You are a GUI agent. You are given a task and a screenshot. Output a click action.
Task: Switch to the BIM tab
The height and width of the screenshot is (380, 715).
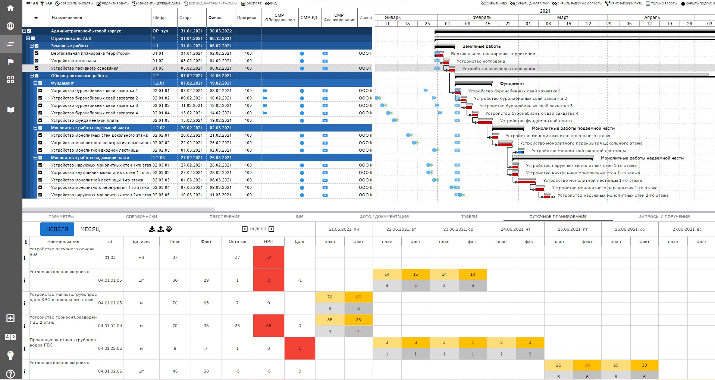tap(300, 216)
